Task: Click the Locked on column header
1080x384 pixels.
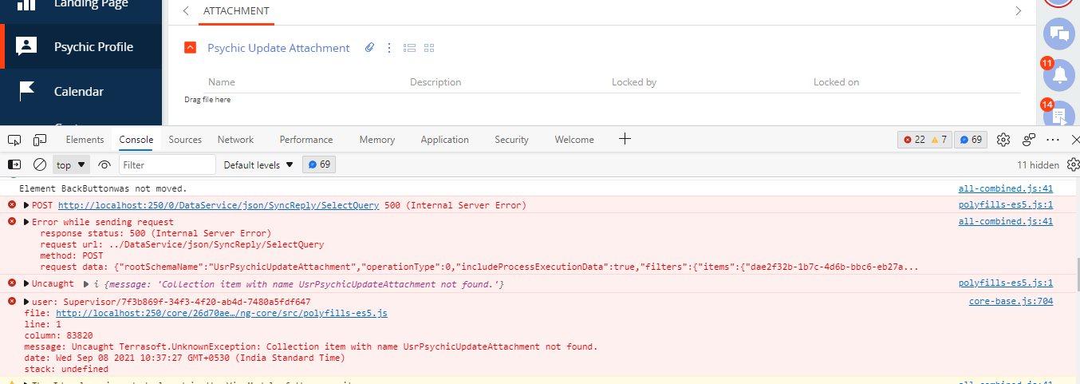Action: pos(836,82)
